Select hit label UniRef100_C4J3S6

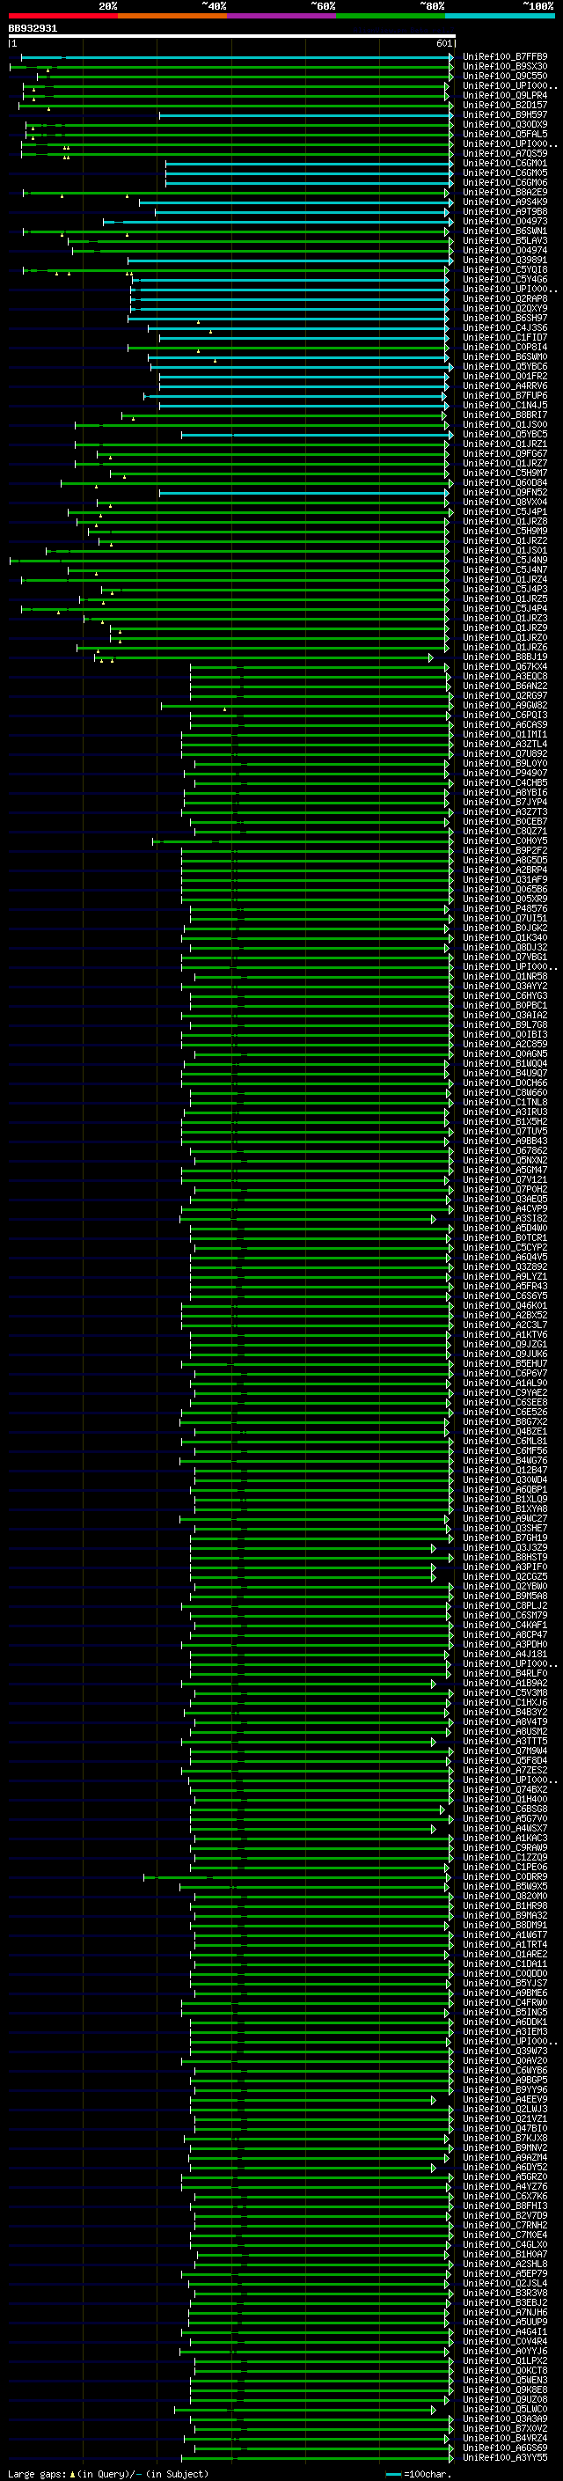pyautogui.click(x=505, y=327)
